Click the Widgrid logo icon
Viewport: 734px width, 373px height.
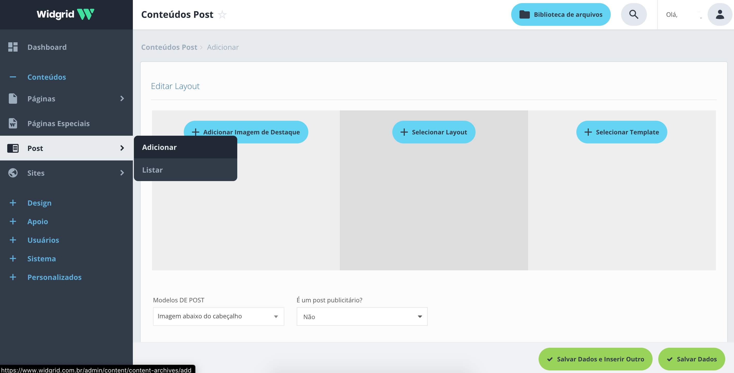pyautogui.click(x=86, y=14)
